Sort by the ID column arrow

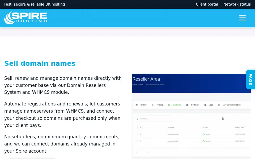143,127
